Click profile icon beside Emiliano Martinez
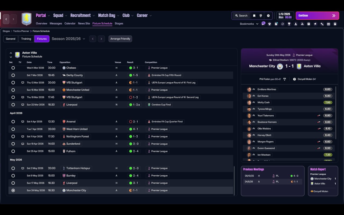This screenshot has height=215, width=344. tap(253, 89)
